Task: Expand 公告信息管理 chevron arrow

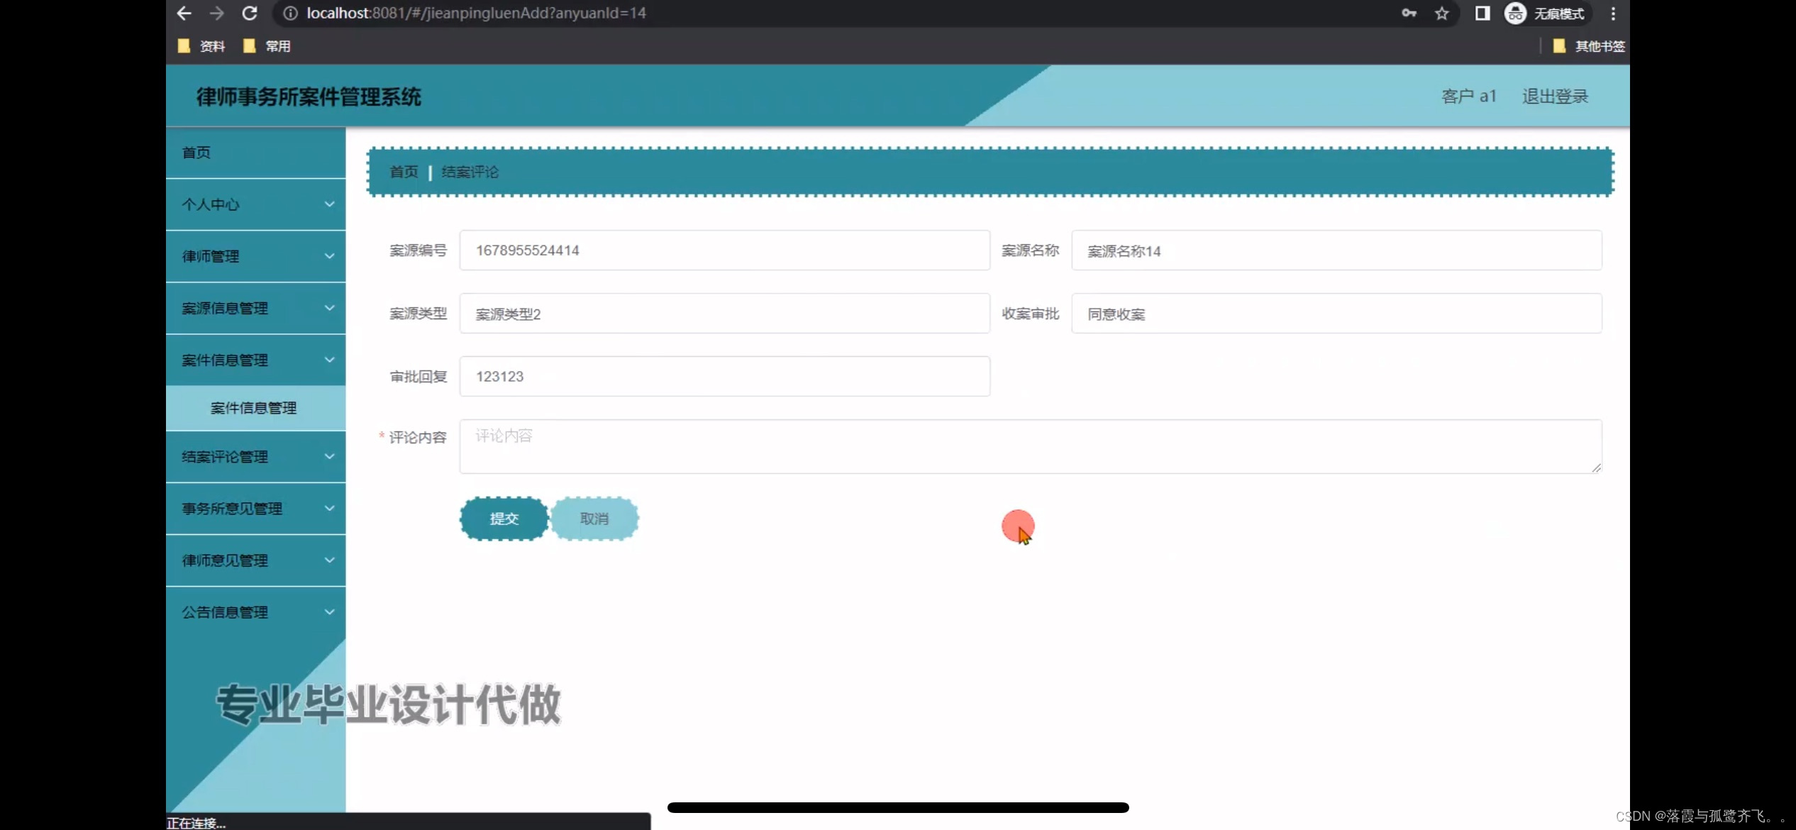Action: [x=329, y=612]
